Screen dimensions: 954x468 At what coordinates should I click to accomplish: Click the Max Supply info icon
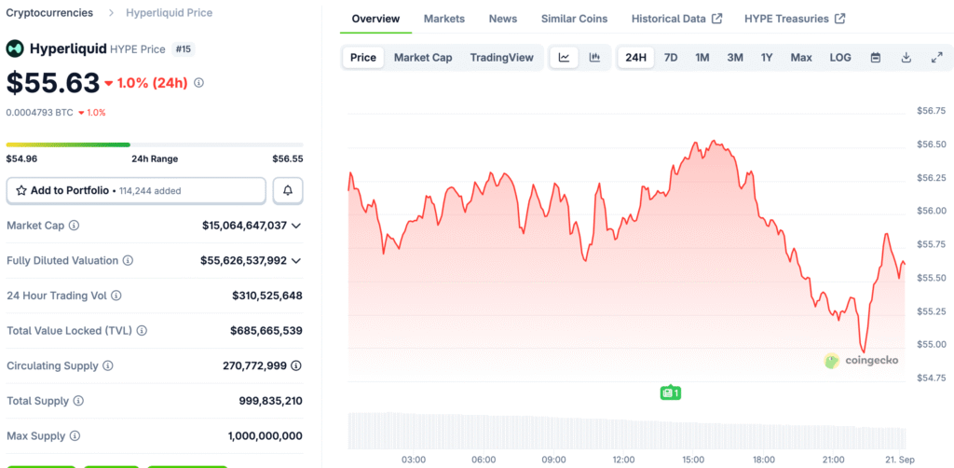click(75, 436)
